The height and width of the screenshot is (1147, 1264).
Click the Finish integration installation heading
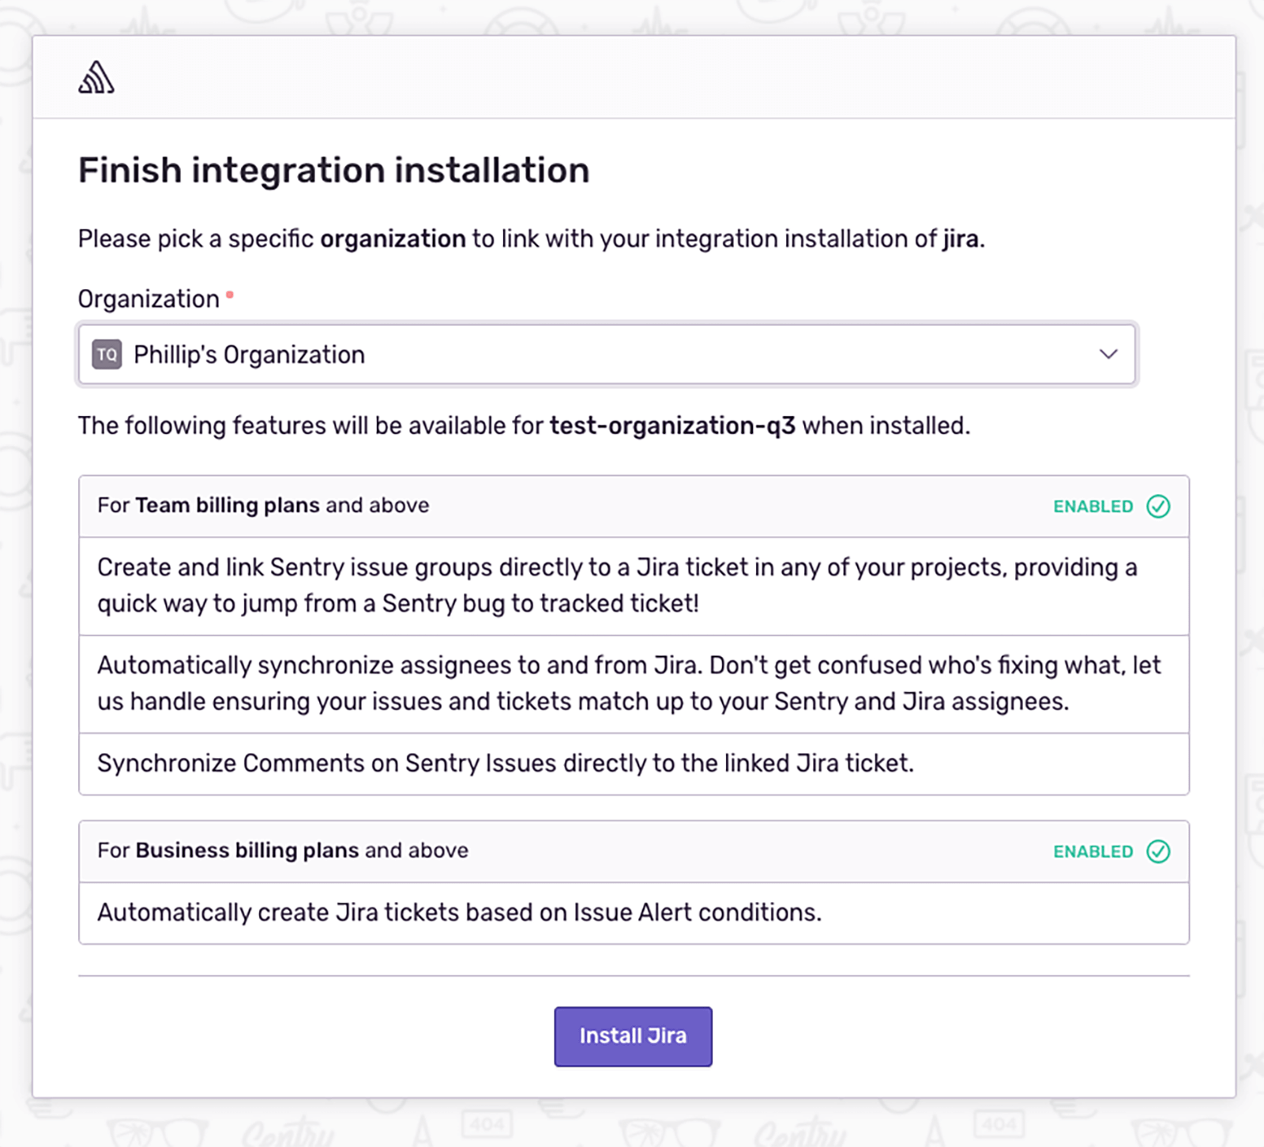pyautogui.click(x=333, y=169)
